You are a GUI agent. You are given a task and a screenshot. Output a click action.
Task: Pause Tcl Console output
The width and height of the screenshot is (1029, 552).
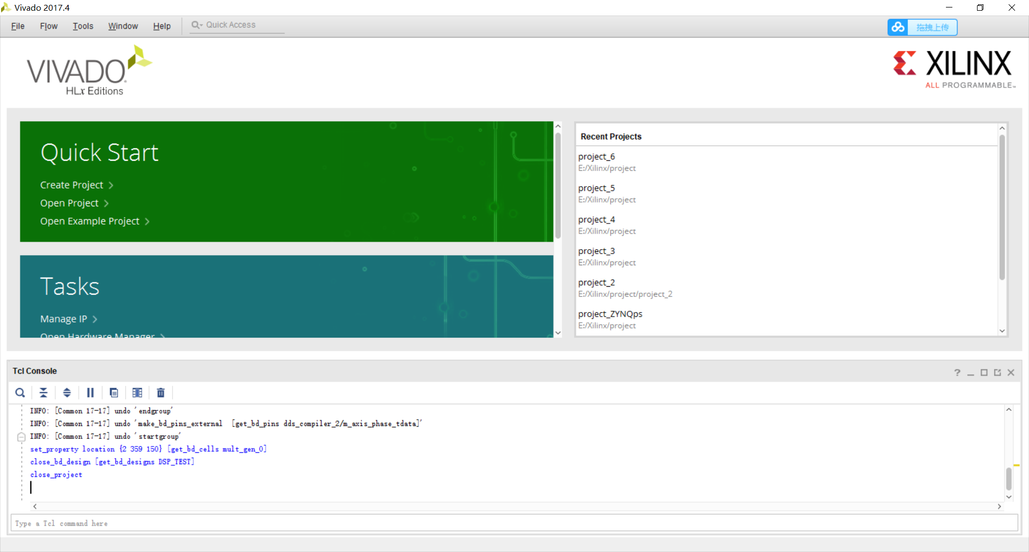(x=90, y=393)
